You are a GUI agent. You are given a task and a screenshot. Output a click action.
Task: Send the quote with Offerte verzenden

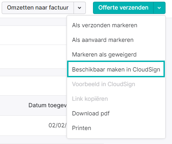point(123,8)
